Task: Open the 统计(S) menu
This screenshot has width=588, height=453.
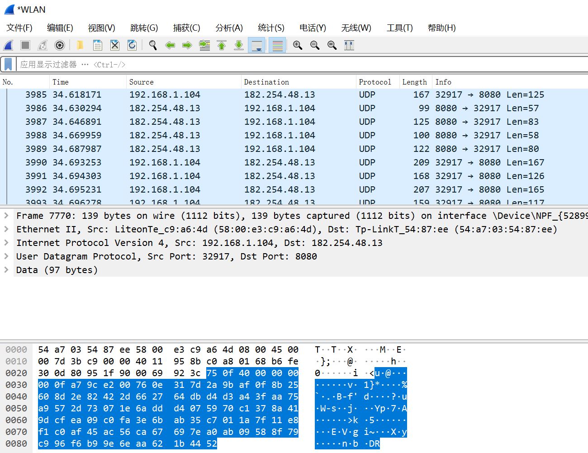Action: coord(271,28)
